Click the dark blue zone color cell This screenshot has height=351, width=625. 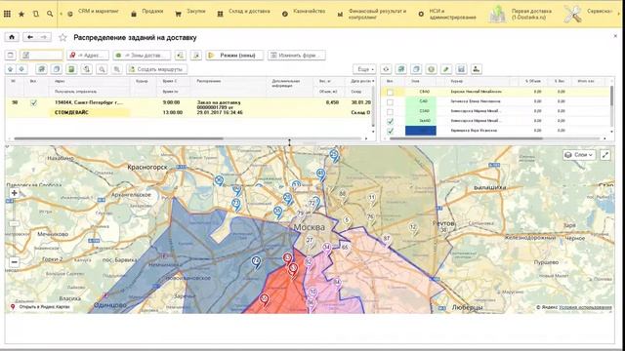(x=421, y=131)
